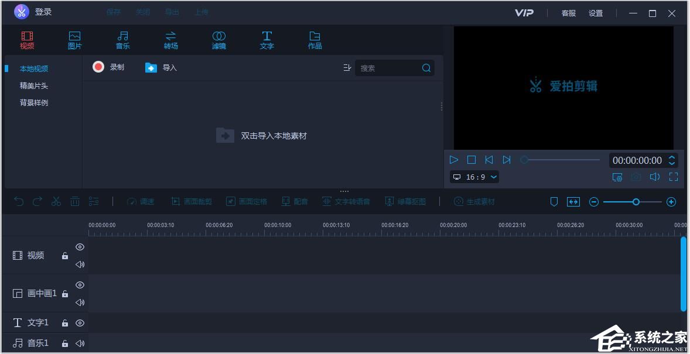Click the red record button icon

(98, 67)
